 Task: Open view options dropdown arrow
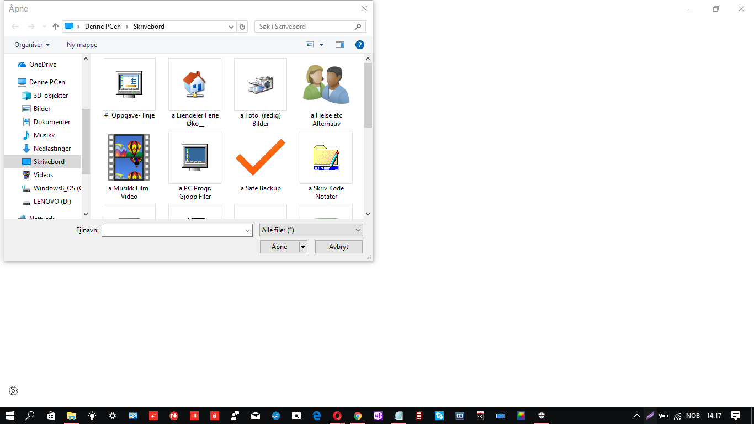click(321, 45)
